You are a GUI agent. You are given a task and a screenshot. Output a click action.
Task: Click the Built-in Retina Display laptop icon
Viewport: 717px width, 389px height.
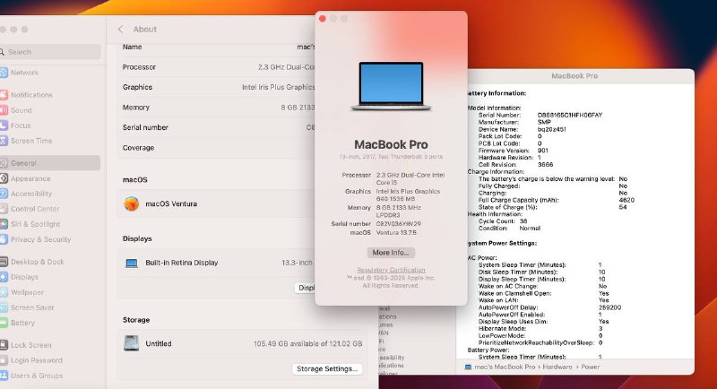click(132, 263)
